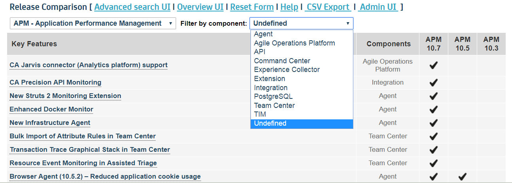Select Agent in the component list
The image size is (512, 183).
[x=302, y=34]
